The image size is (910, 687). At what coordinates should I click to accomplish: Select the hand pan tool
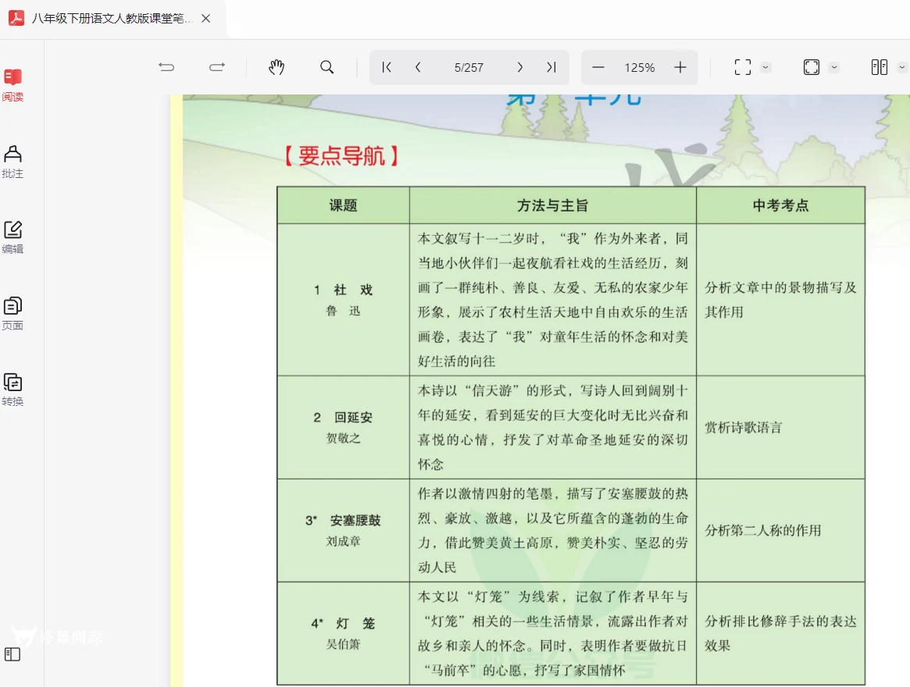(277, 67)
